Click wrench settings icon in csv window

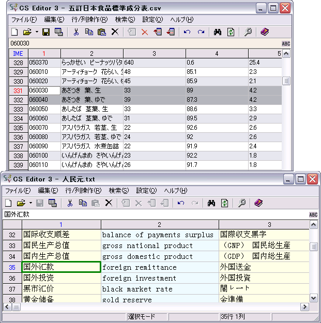(x=248, y=32)
